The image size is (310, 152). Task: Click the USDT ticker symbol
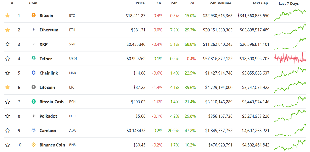73,59
